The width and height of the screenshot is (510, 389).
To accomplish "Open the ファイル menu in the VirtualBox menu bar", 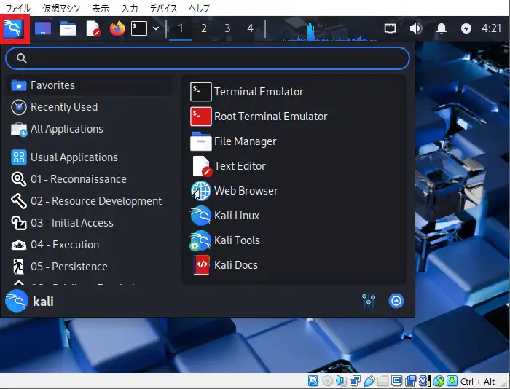I will [x=18, y=8].
